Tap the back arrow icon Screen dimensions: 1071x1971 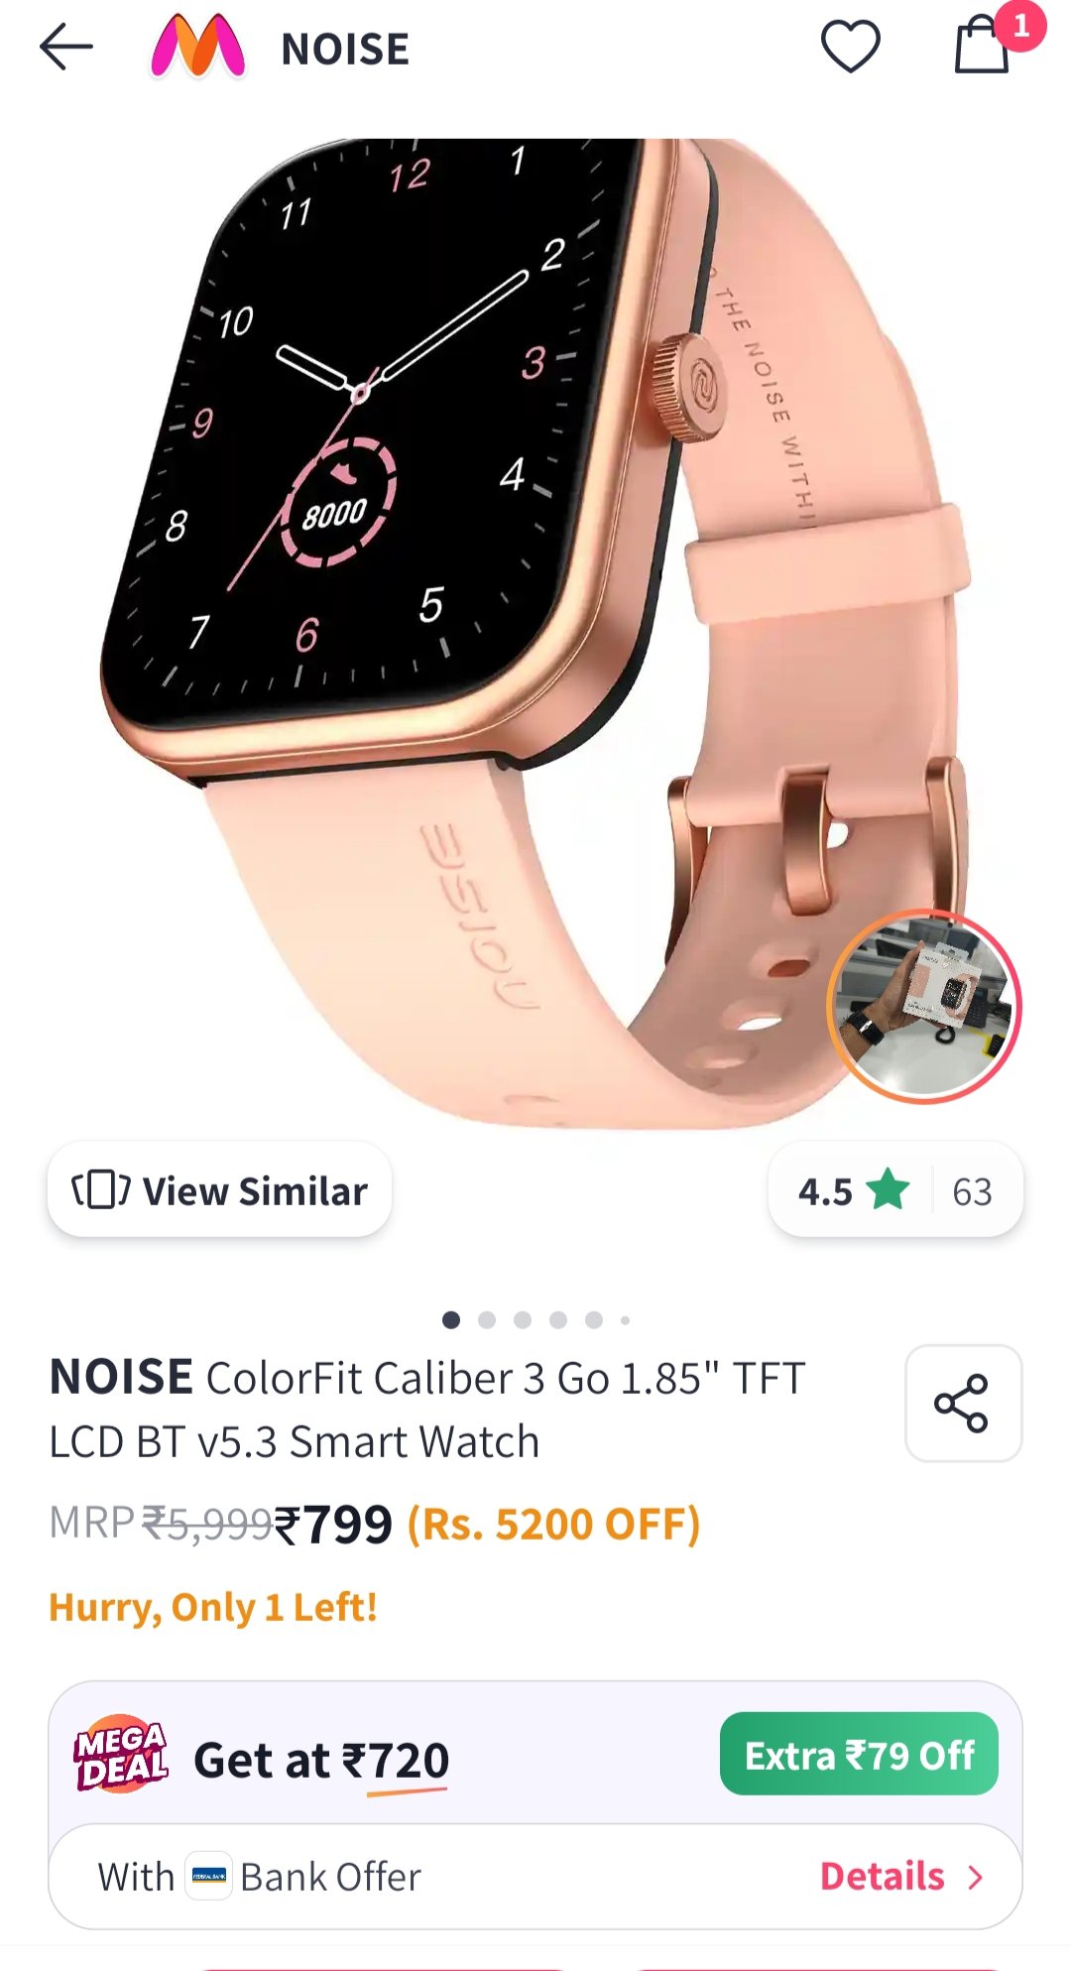[66, 47]
